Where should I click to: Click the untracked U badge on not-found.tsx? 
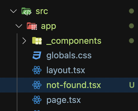132,85
